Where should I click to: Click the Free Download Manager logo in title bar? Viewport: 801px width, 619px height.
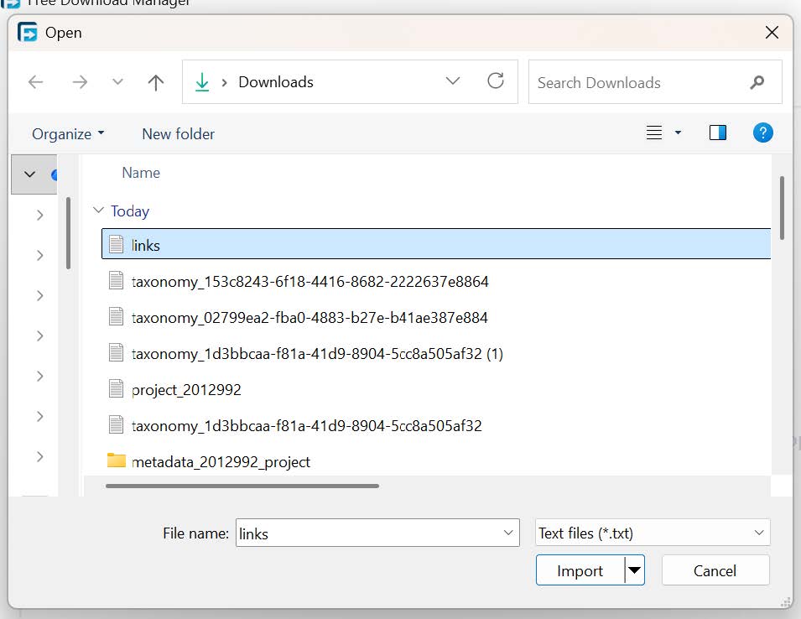pyautogui.click(x=27, y=32)
